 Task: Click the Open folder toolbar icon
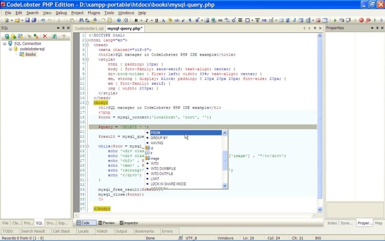point(17,20)
